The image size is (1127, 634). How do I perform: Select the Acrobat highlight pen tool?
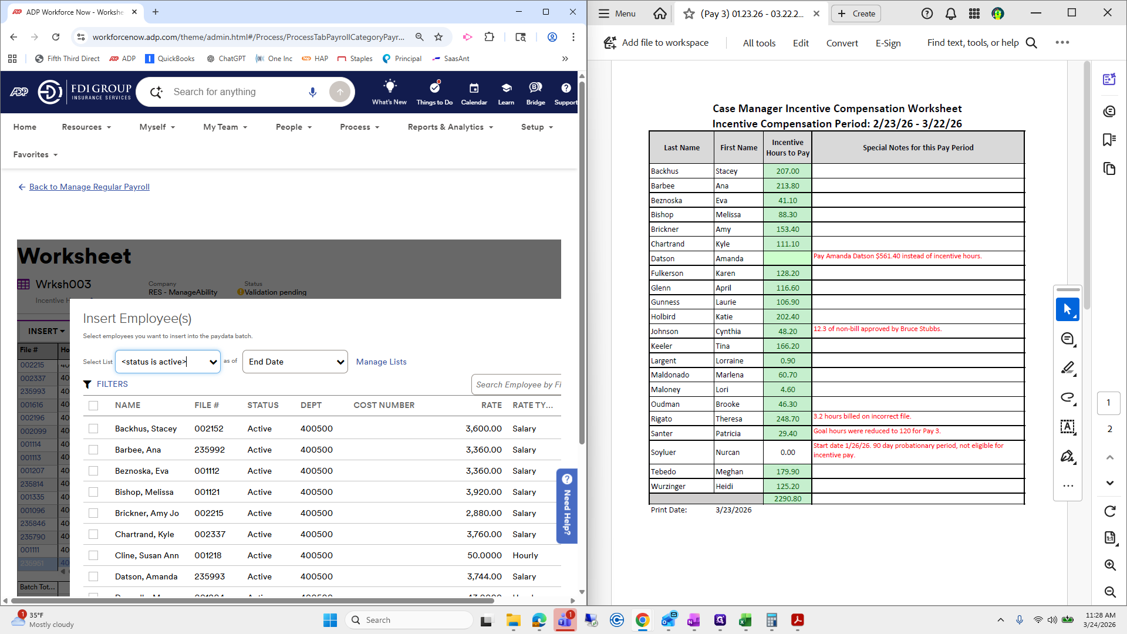(x=1067, y=368)
